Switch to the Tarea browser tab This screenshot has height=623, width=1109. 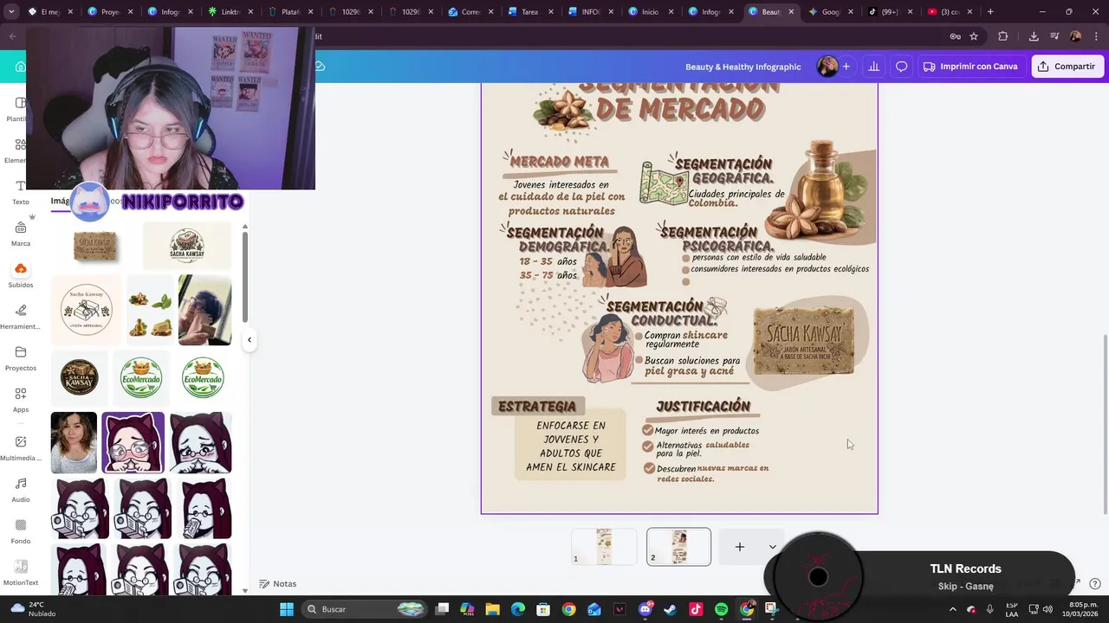click(x=530, y=12)
